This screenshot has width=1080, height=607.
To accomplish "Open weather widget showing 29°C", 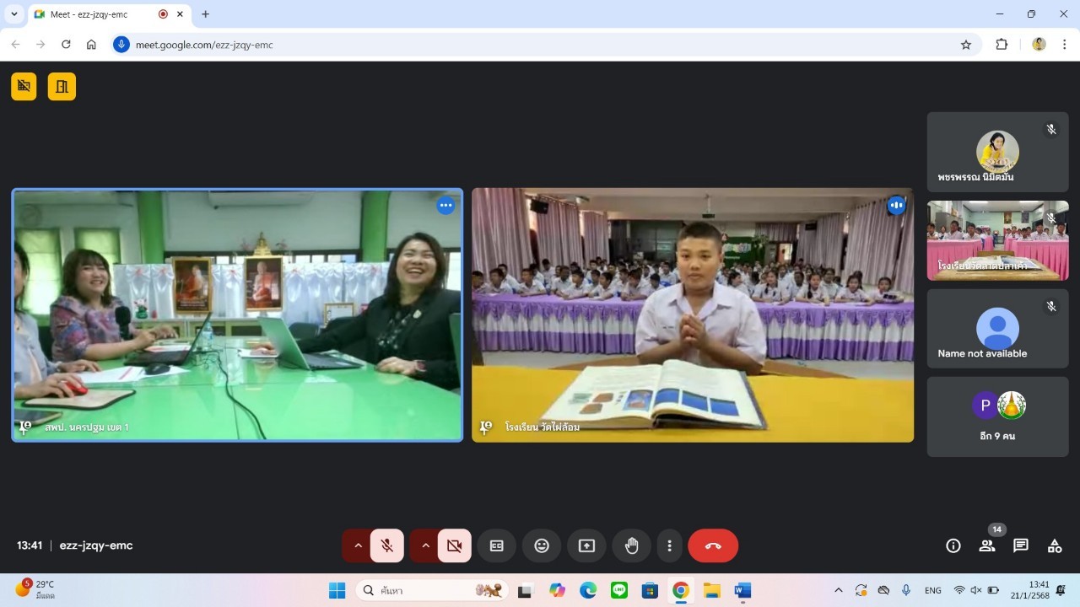I will coord(35,589).
